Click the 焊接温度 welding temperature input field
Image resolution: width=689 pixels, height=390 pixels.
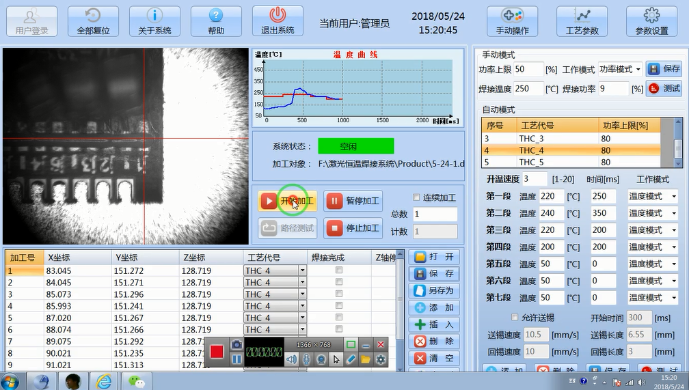(528, 89)
